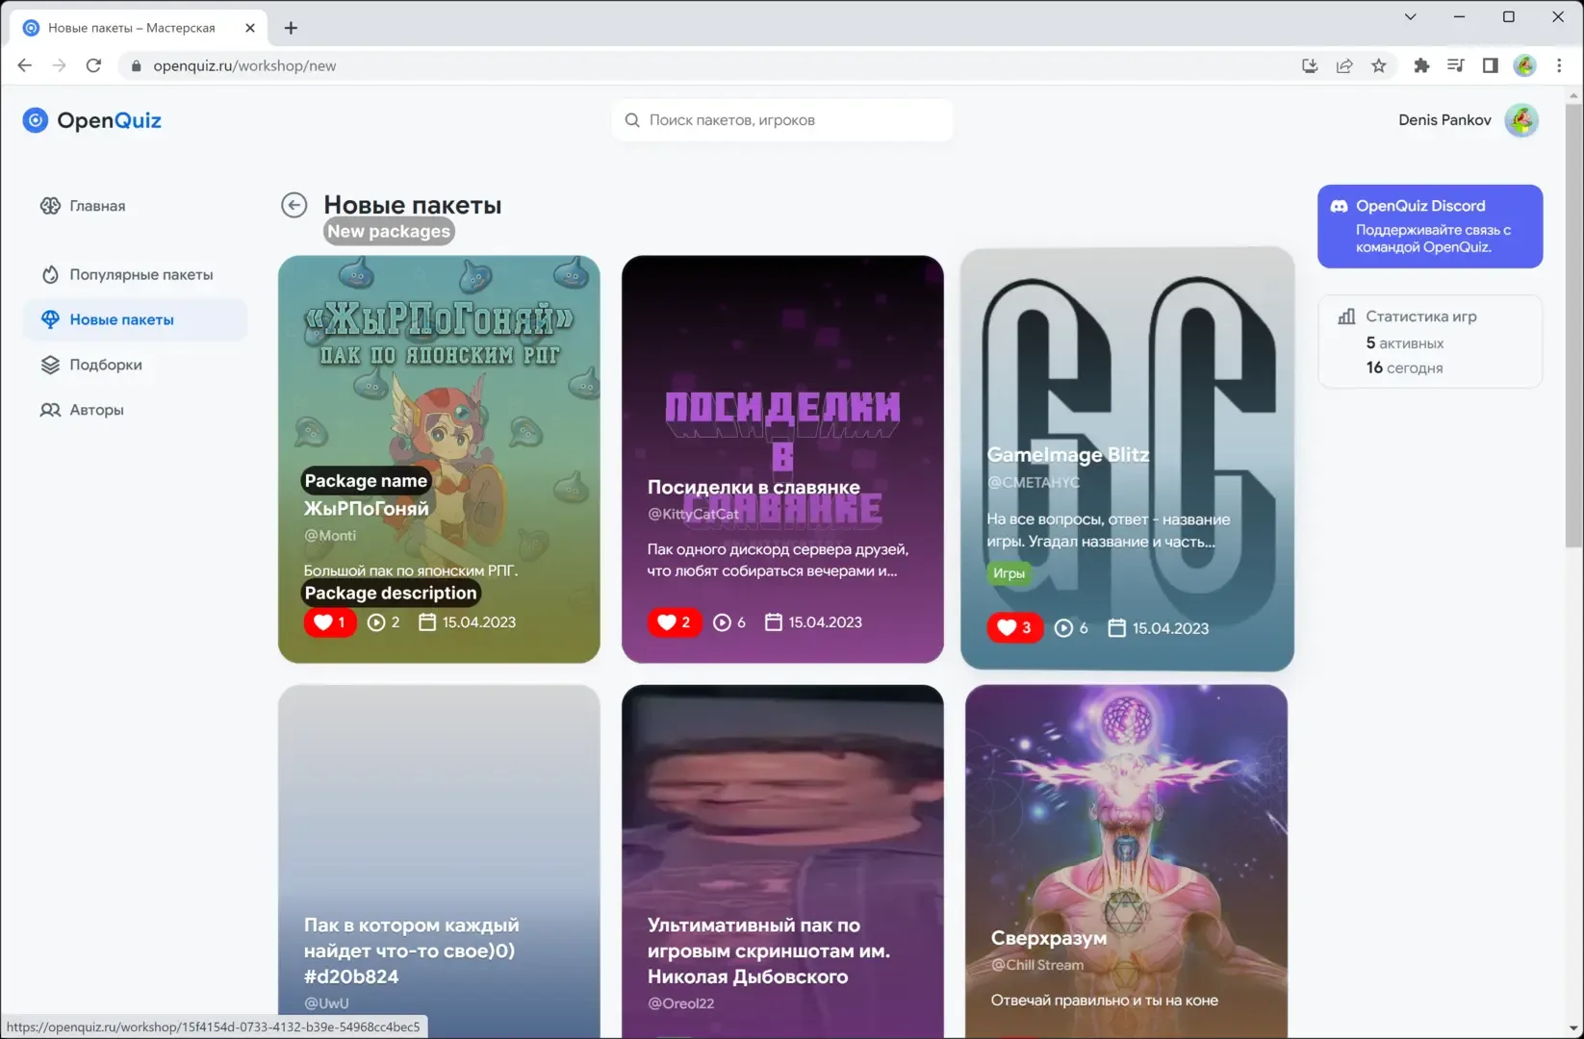Select the Новые пакеты – Мастерская browser tab
This screenshot has width=1584, height=1039.
pos(140,28)
